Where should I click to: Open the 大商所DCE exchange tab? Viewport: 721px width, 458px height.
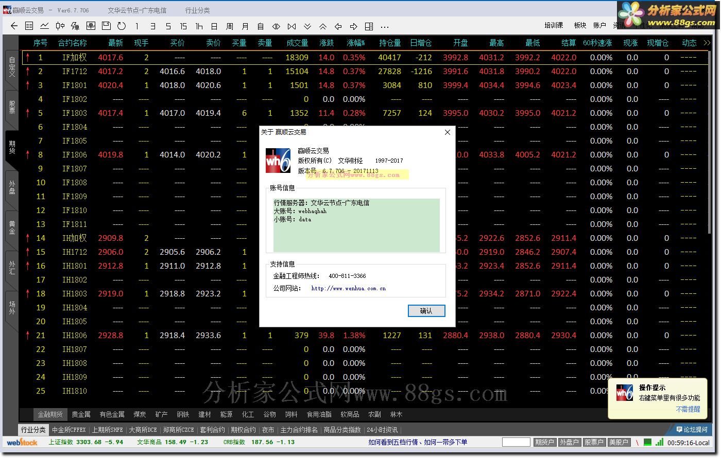point(143,430)
